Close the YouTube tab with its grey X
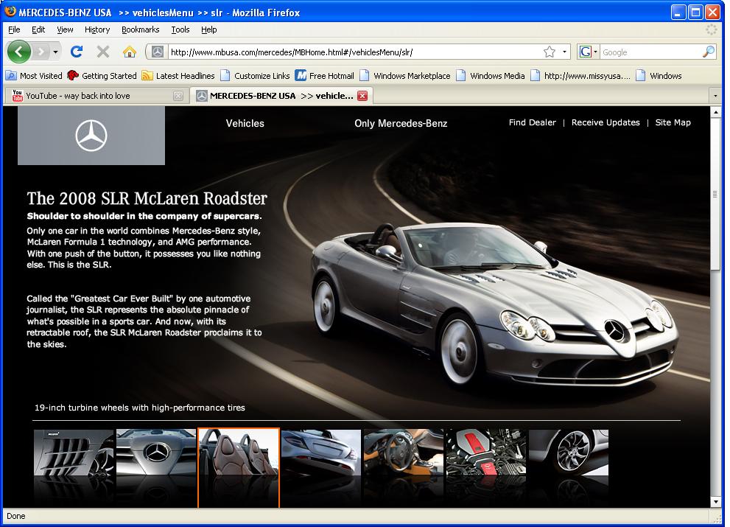 point(178,96)
